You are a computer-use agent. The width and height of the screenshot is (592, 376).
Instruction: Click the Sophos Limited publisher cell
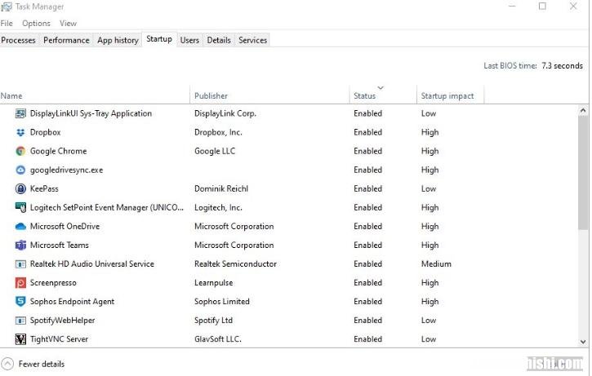tap(222, 302)
